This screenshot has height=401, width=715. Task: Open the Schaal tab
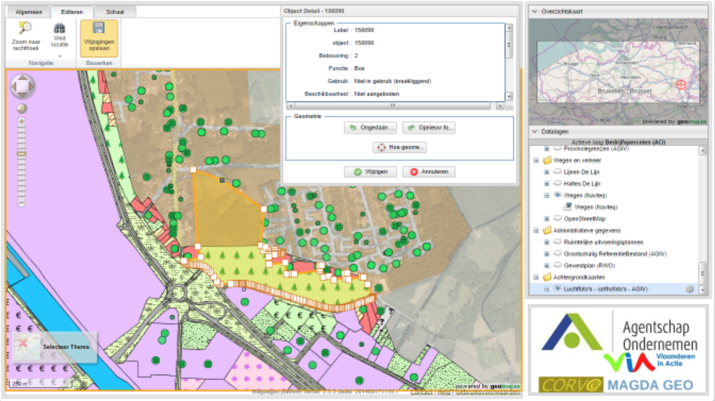[x=115, y=12]
